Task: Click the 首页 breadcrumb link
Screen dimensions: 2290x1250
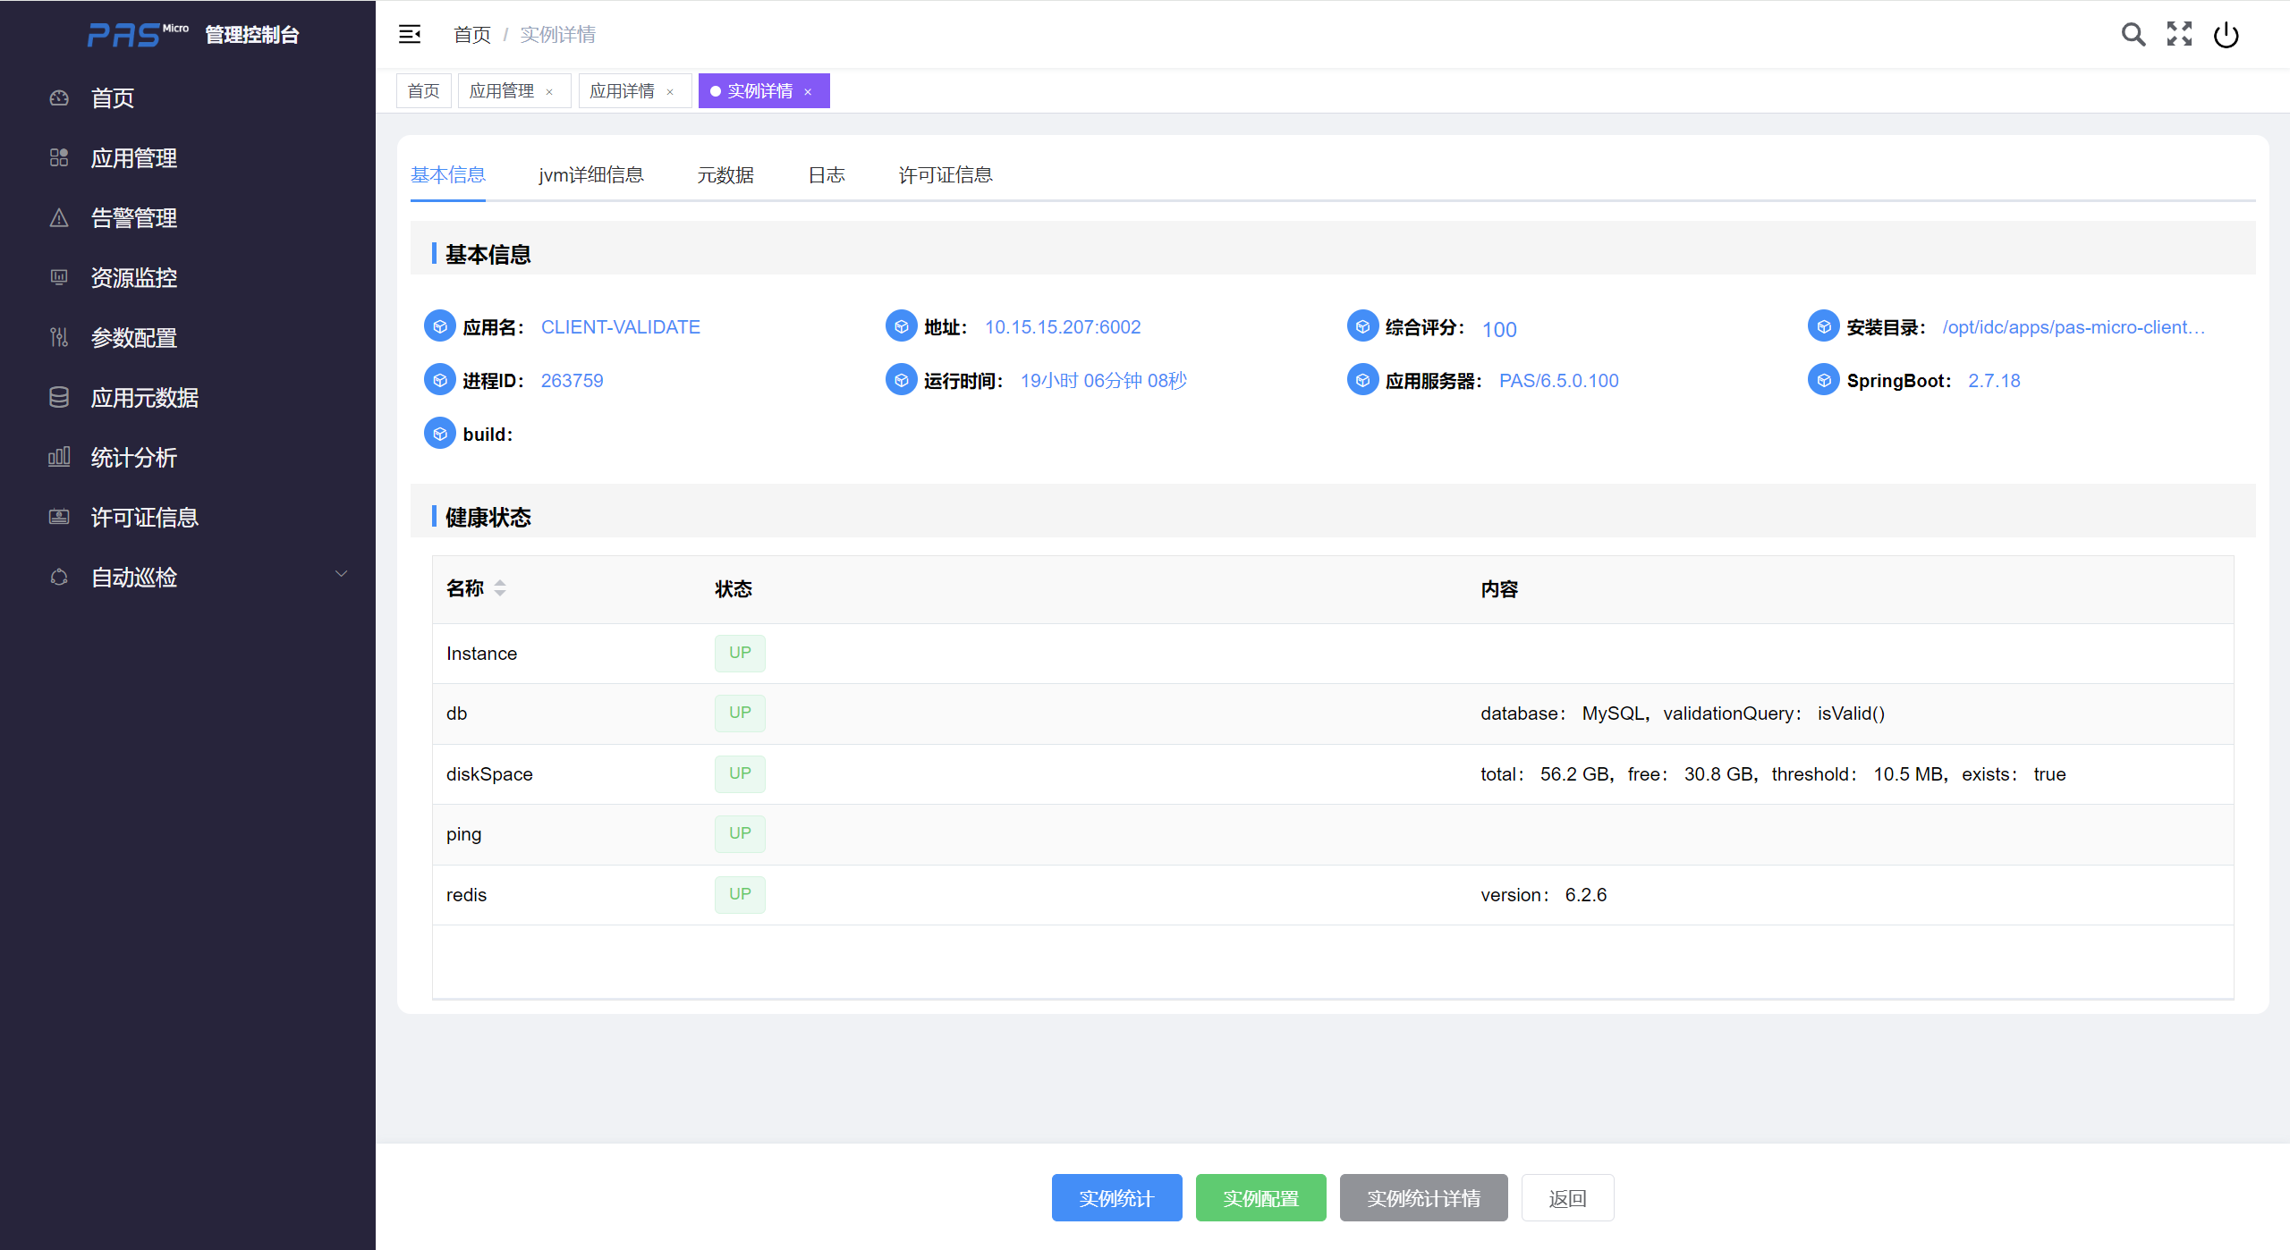Action: tap(471, 35)
